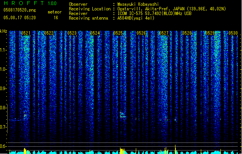242x154 pixels.
Task: Click the tallest yellow spike in the level graph
Action: (175, 149)
